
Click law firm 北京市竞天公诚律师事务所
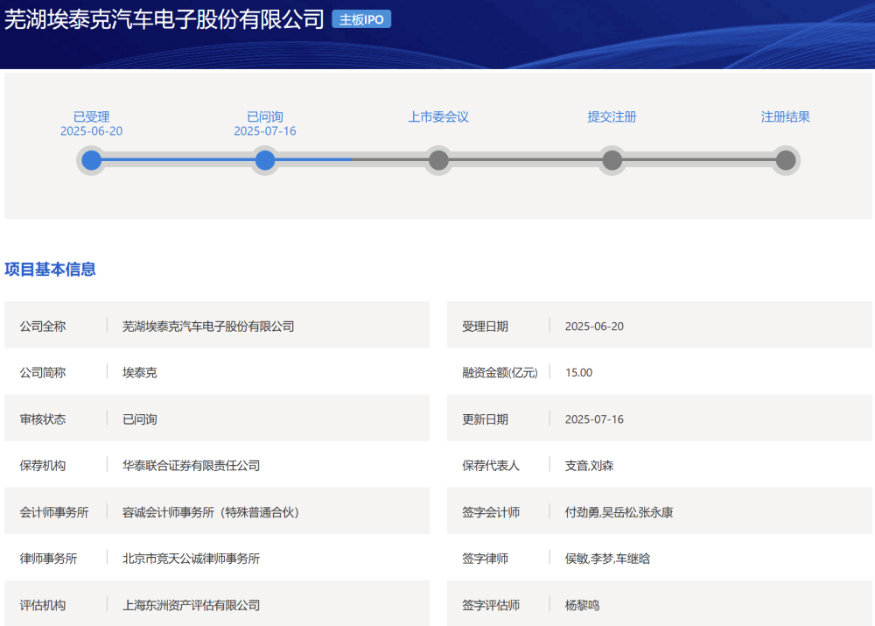[x=191, y=559]
